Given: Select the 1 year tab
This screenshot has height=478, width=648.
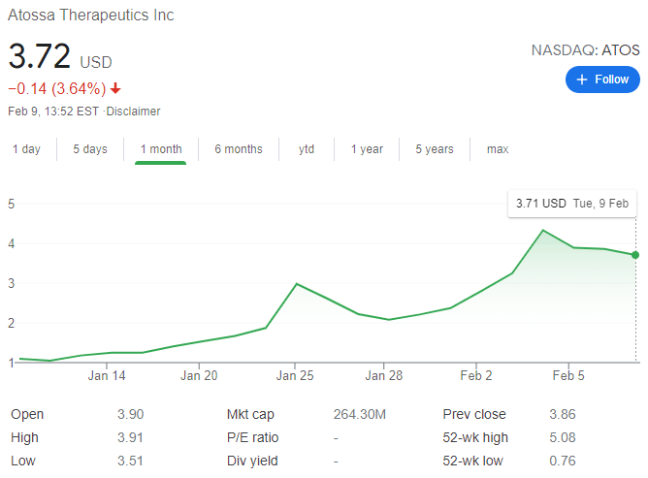Looking at the screenshot, I should (367, 149).
